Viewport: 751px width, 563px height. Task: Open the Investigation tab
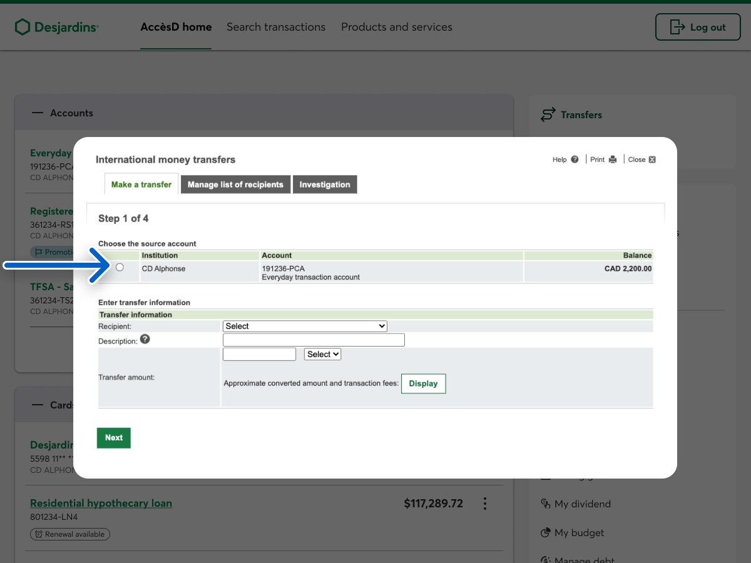point(325,185)
